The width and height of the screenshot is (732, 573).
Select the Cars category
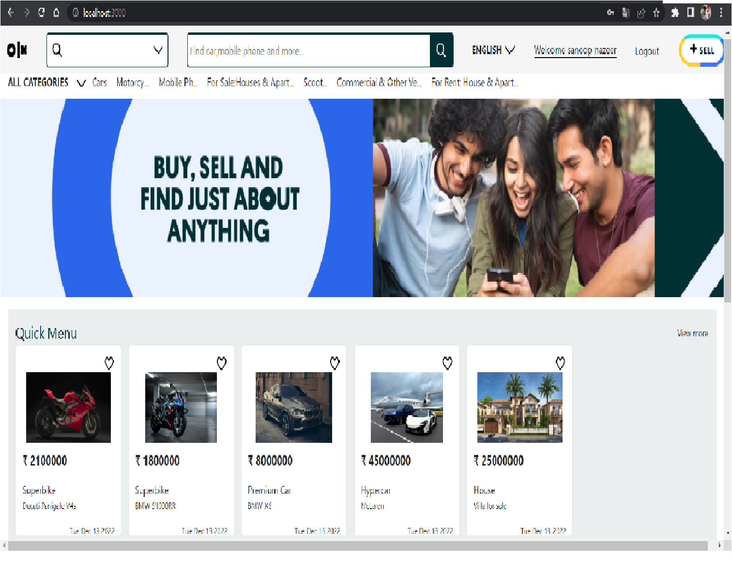coord(99,83)
